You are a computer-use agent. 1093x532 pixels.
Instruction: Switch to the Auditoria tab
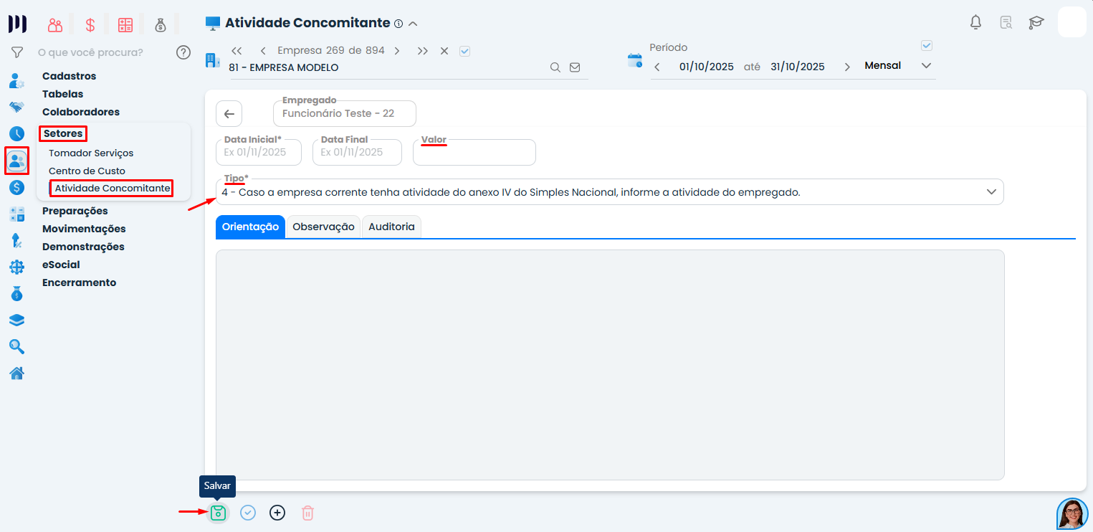click(391, 227)
